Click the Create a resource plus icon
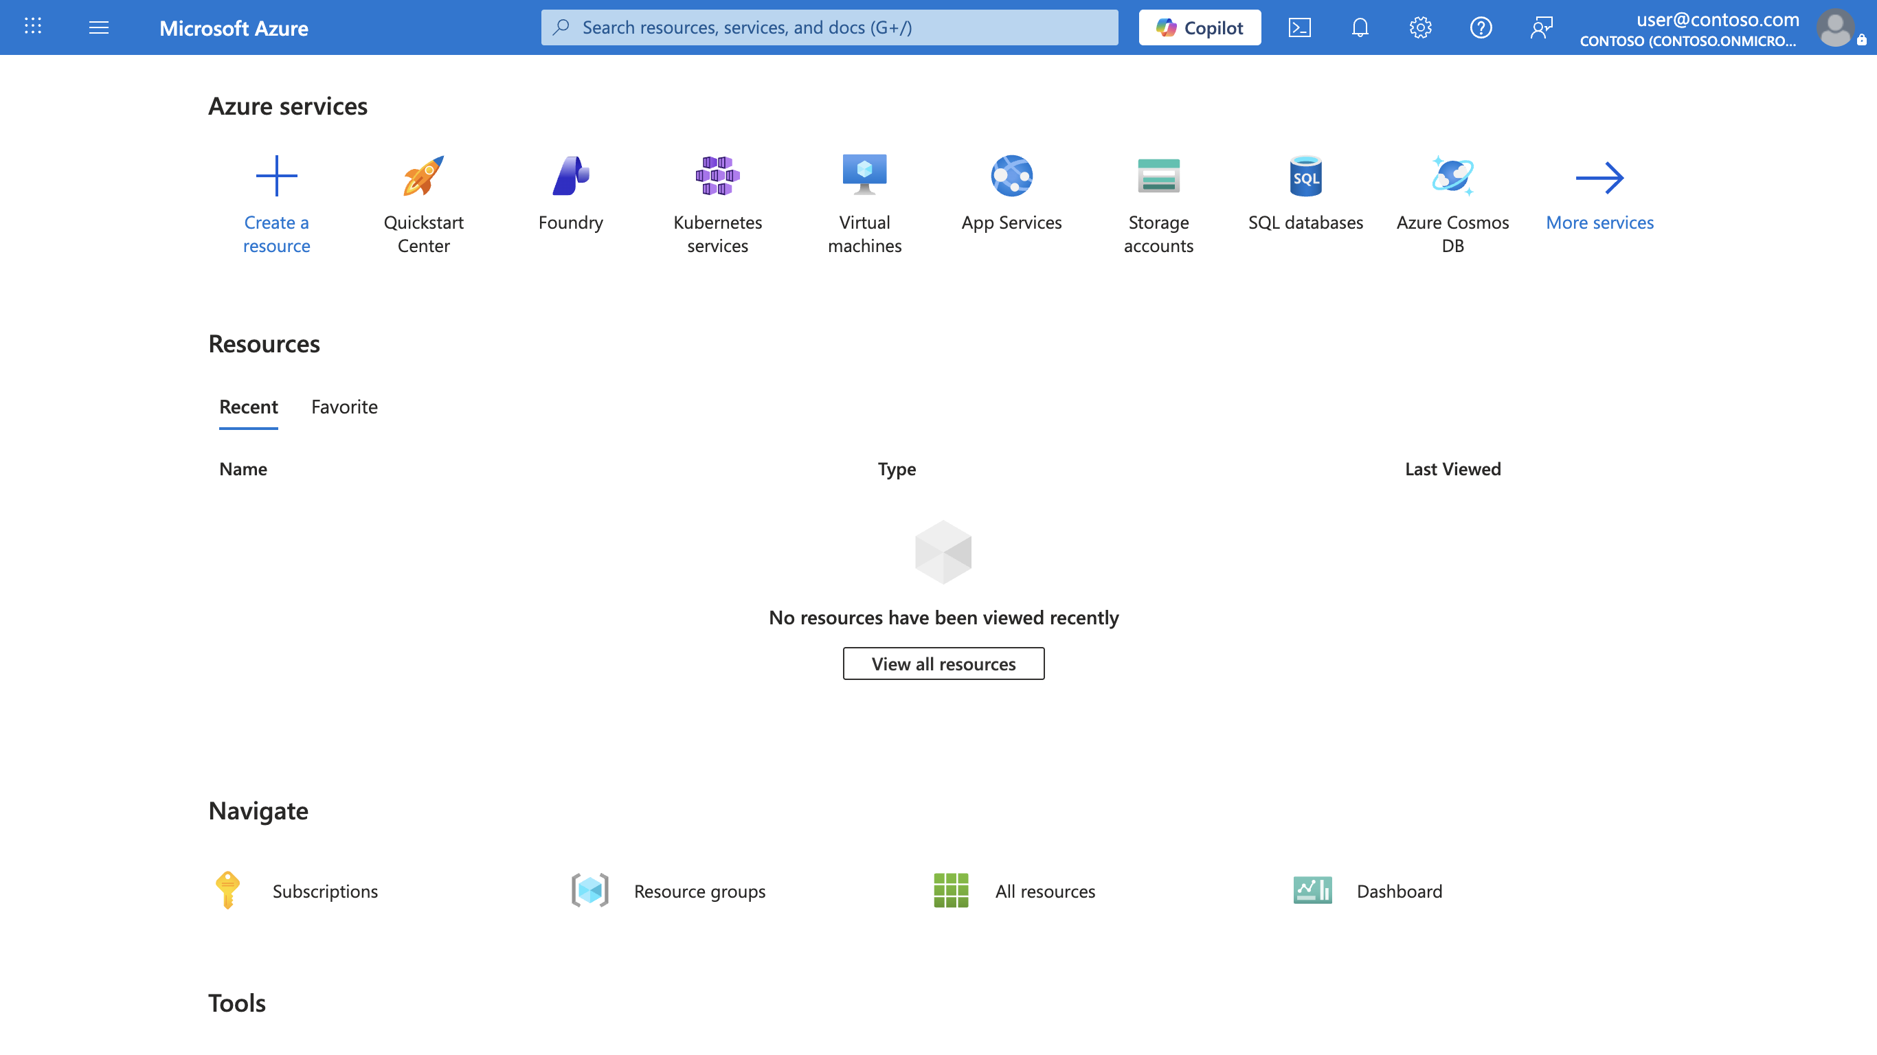This screenshot has width=1877, height=1055. click(x=277, y=176)
